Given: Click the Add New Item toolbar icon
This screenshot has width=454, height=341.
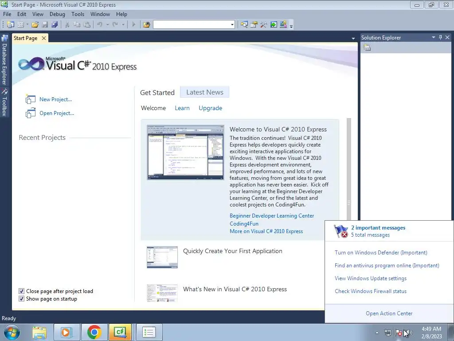Looking at the screenshot, I should [20, 25].
